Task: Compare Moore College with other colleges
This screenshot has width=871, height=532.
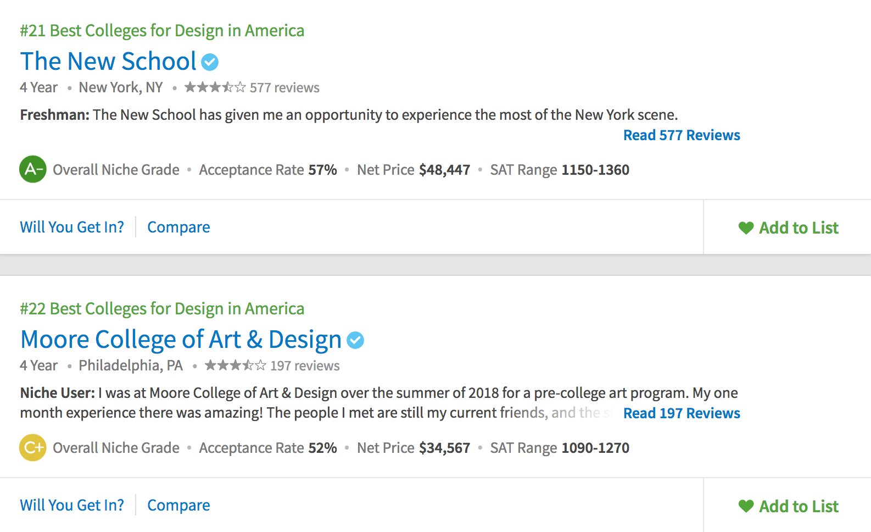Action: click(178, 505)
